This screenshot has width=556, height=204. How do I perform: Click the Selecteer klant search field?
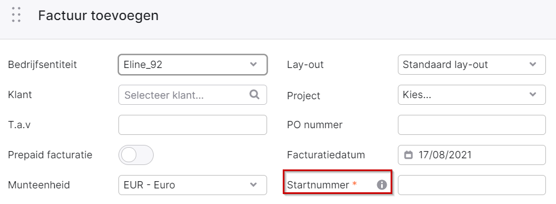(193, 95)
